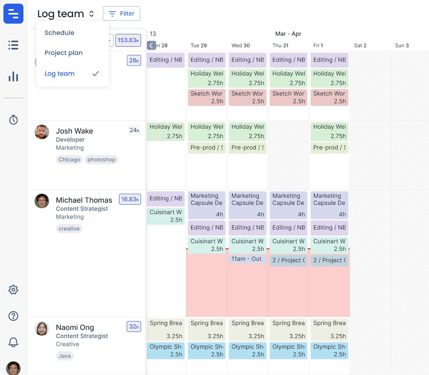The height and width of the screenshot is (375, 429).
Task: Click the Filter button
Action: click(x=121, y=14)
